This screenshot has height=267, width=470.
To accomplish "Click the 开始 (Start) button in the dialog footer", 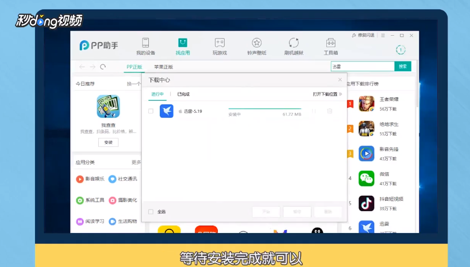I will point(266,212).
